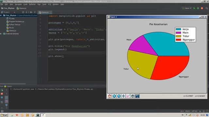Image resolution: width=209 pixels, height=117 pixels.
Task: Click the taskbar clock showing 10:32
Action: pos(202,115)
